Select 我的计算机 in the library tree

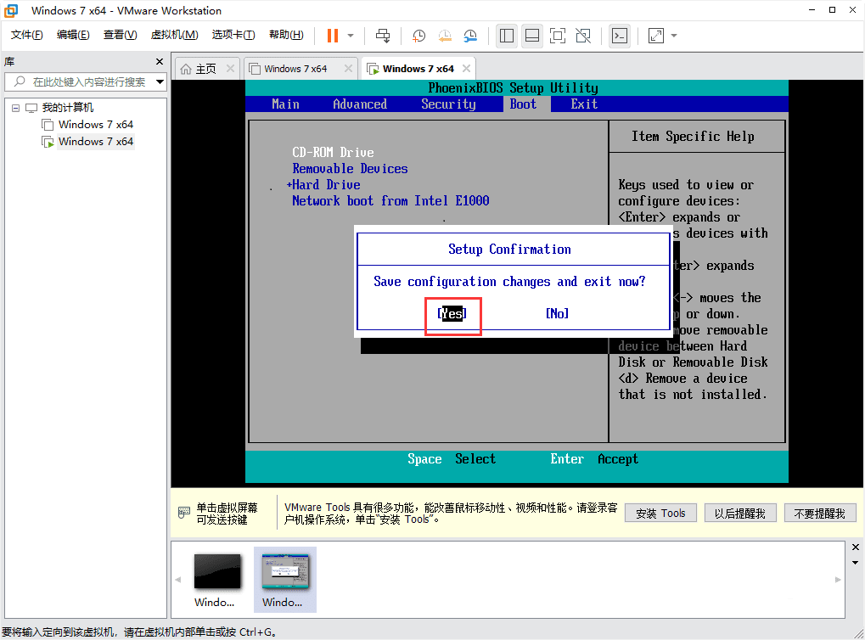(x=67, y=108)
